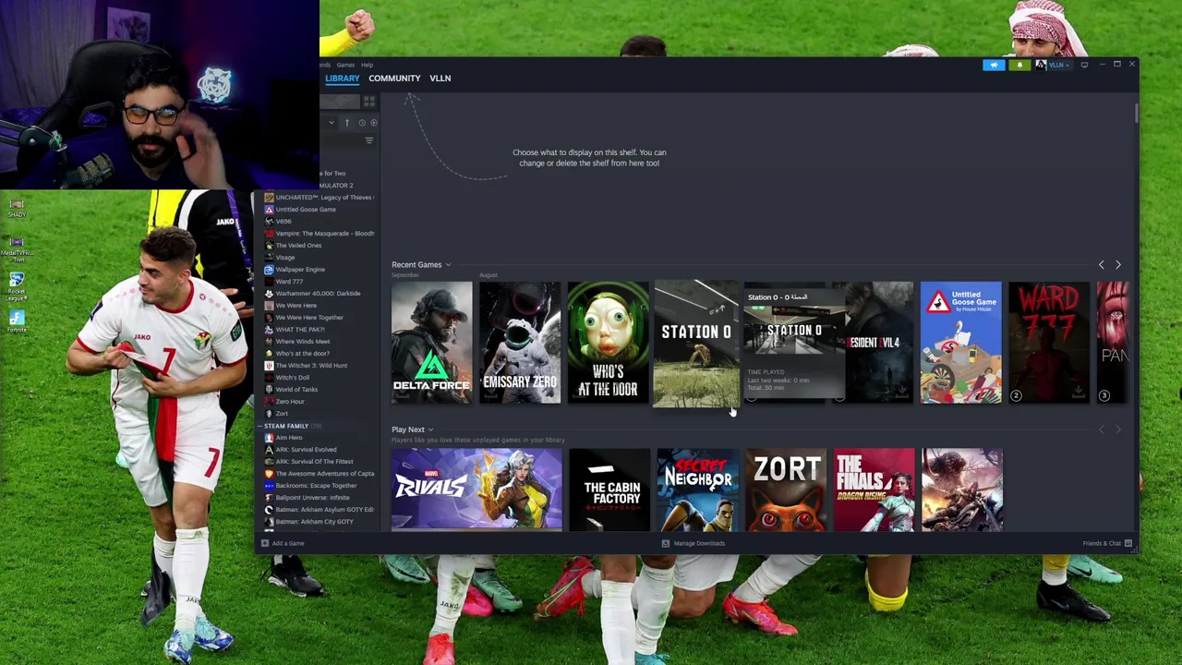Open the Games menu

pos(345,65)
